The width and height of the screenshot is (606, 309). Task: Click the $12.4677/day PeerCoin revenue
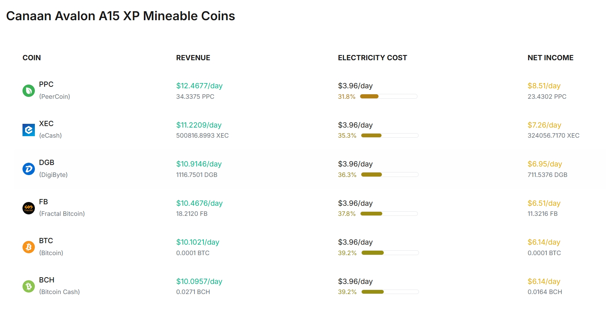pos(199,86)
